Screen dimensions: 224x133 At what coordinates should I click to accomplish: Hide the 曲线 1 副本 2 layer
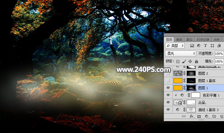pos(168,110)
